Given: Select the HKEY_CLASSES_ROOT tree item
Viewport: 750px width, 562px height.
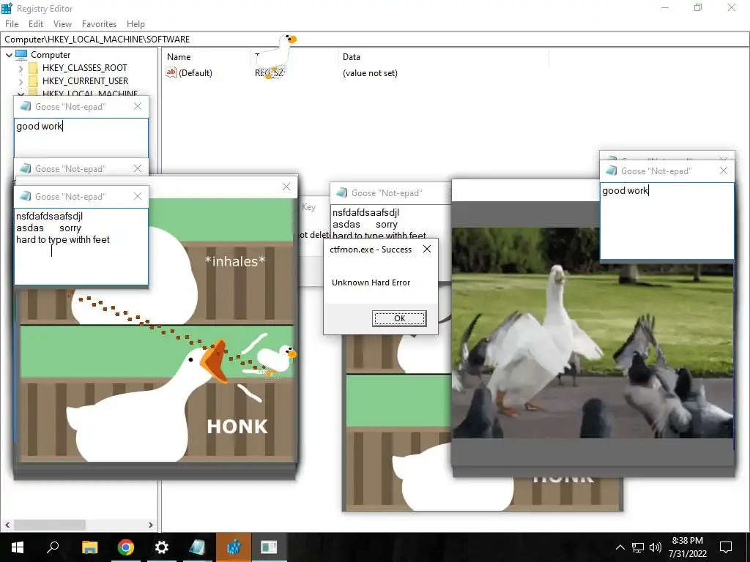Looking at the screenshot, I should (85, 68).
